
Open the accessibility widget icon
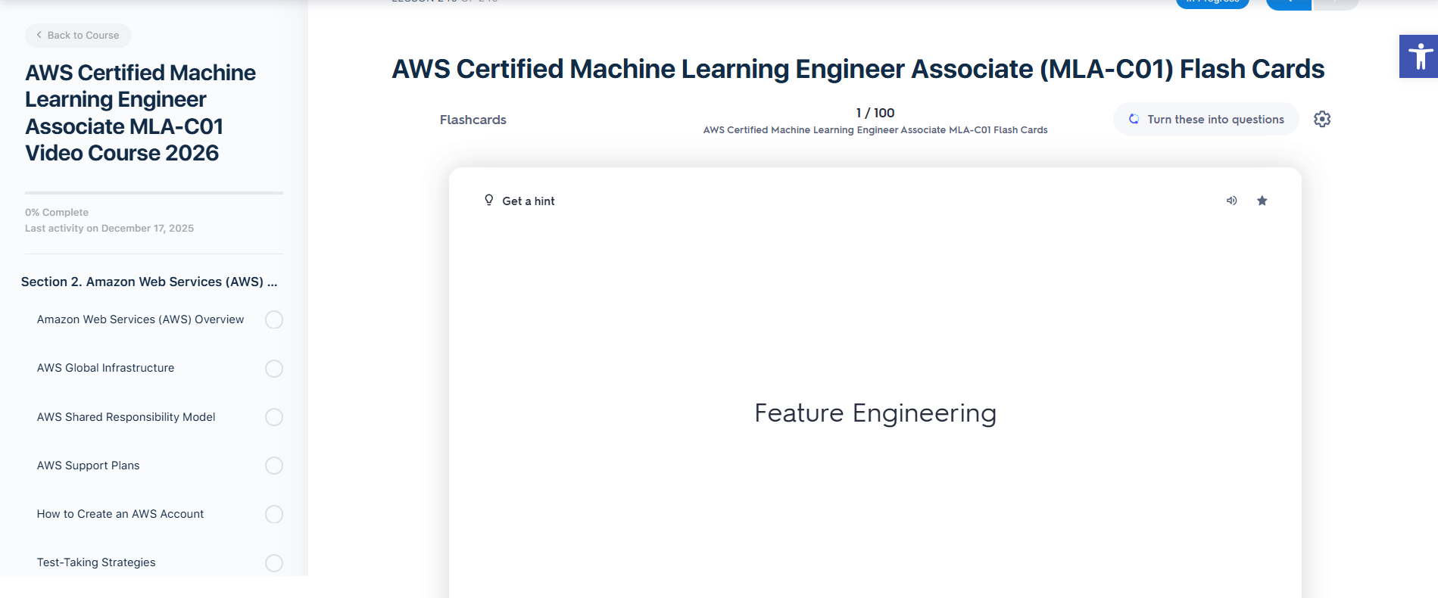coord(1419,56)
